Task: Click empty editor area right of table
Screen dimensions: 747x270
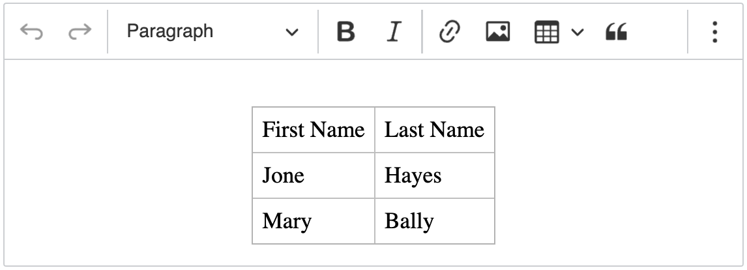Action: coord(619,175)
